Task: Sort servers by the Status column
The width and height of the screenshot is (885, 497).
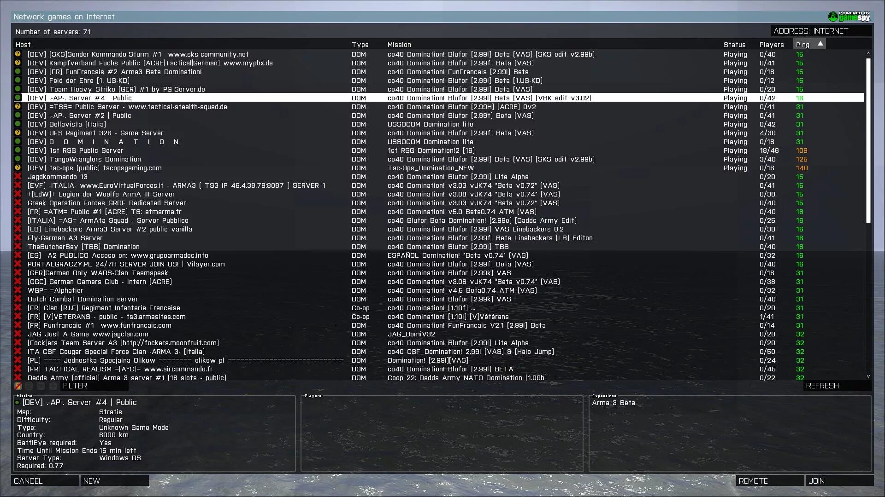Action: click(x=734, y=45)
